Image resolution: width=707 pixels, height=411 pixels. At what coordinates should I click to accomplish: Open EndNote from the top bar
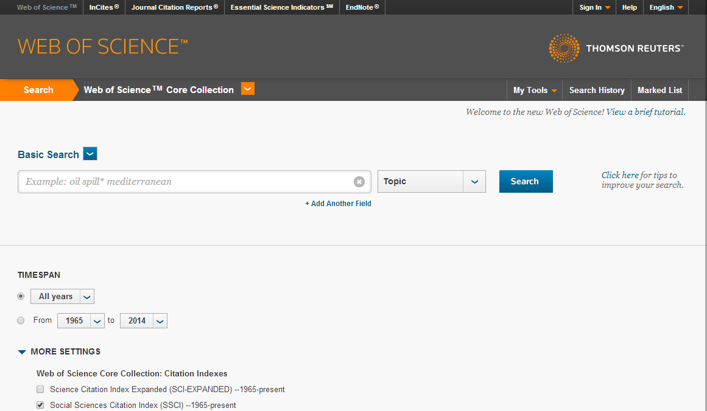(362, 7)
